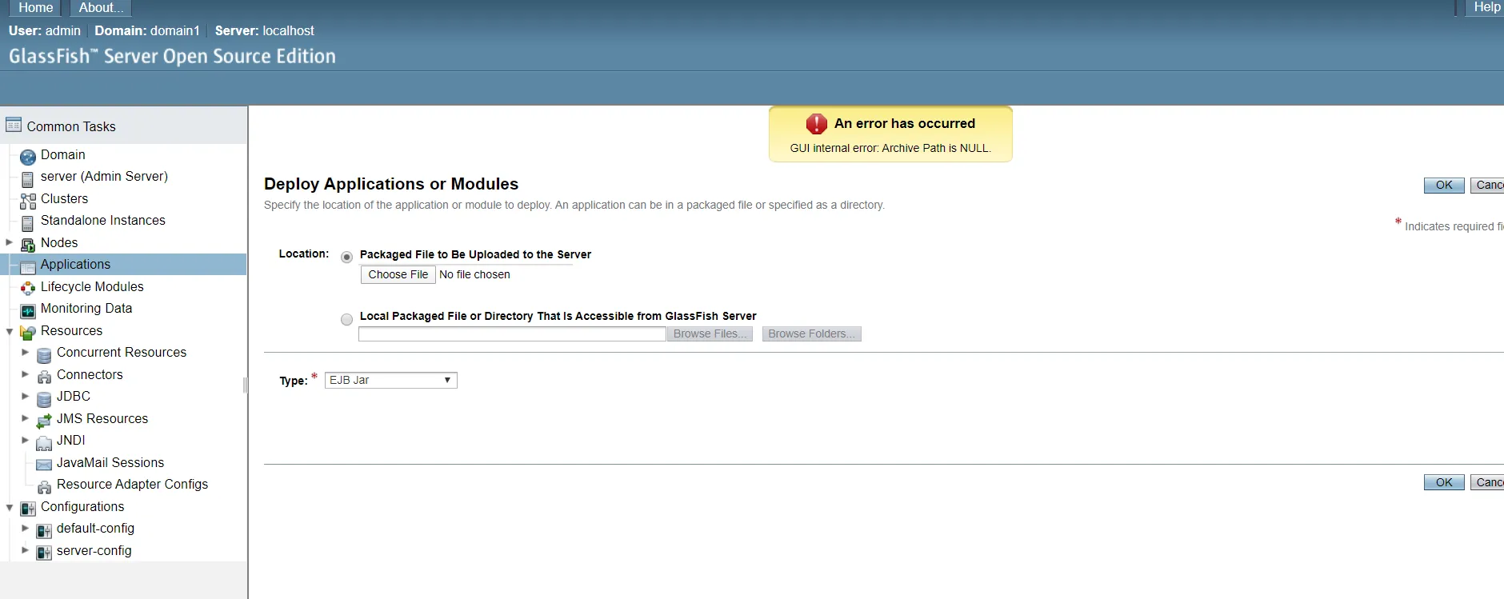
Task: Open Clusters in the navigation tree
Action: pyautogui.click(x=64, y=198)
